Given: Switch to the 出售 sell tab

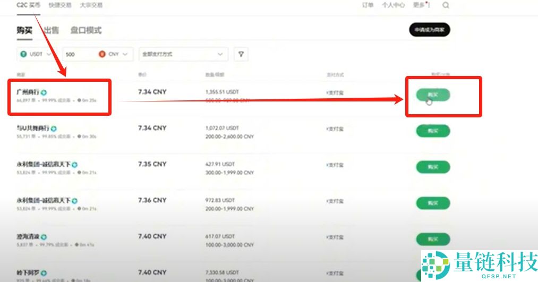Looking at the screenshot, I should [x=52, y=30].
